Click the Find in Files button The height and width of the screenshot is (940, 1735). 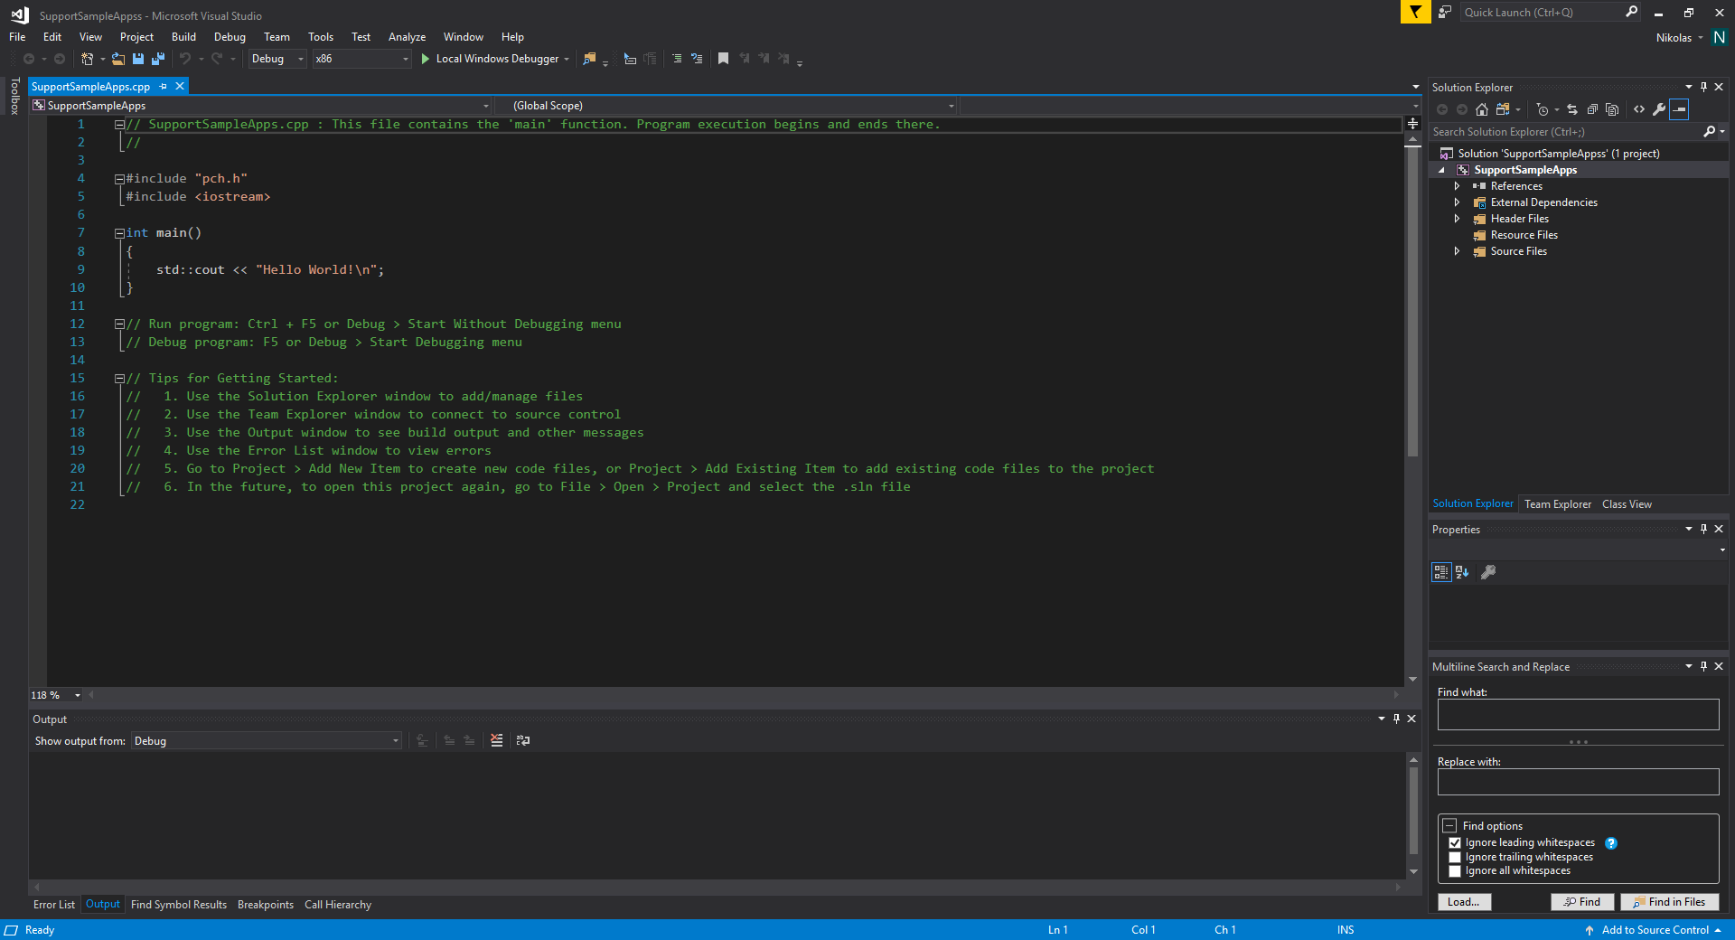coord(1669,902)
